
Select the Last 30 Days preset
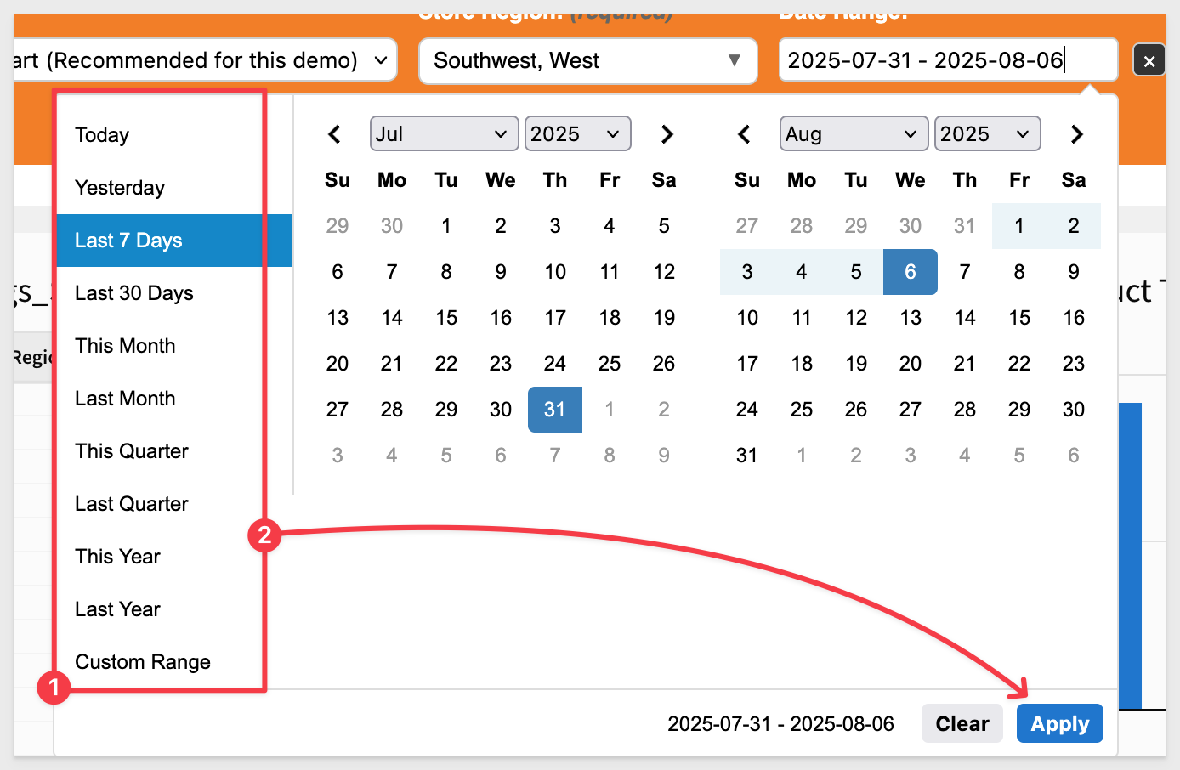point(134,293)
